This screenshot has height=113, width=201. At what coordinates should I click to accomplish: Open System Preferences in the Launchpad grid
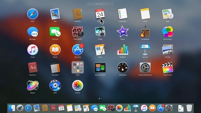coord(145,67)
